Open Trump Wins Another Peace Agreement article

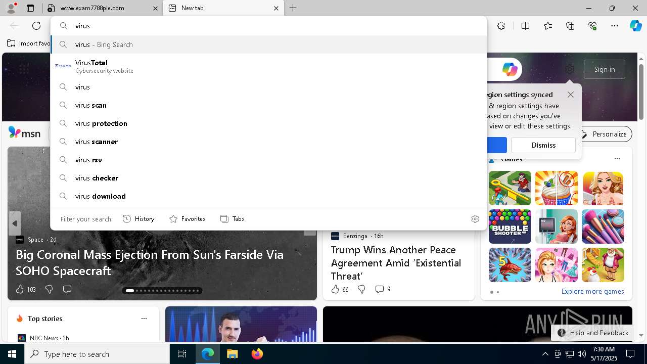(396, 263)
